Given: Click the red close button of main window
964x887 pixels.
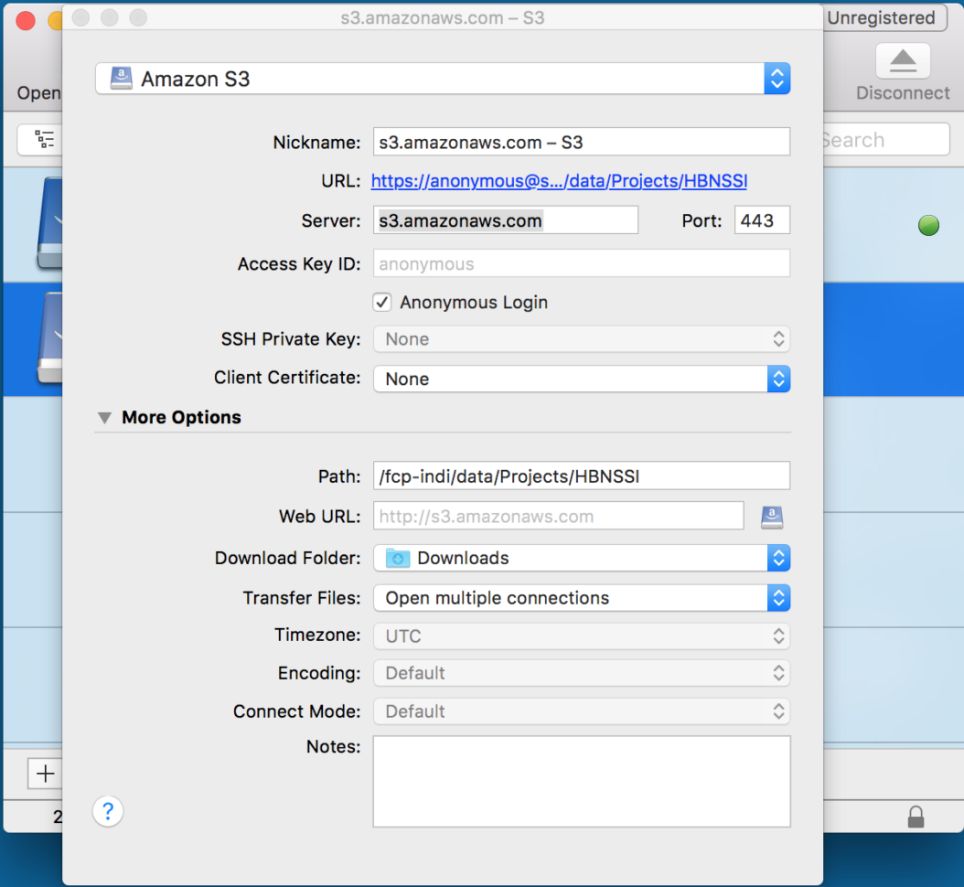Looking at the screenshot, I should coord(26,20).
